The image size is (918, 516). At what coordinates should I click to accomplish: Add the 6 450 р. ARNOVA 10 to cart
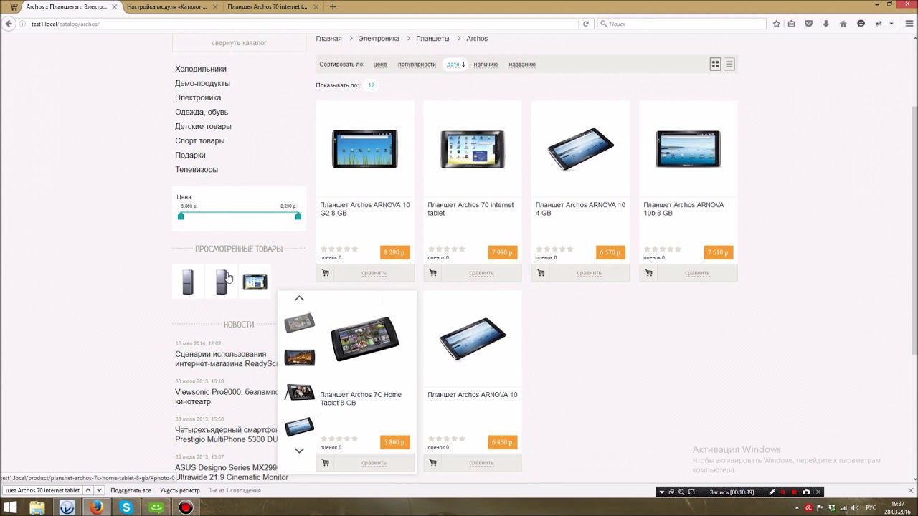432,463
